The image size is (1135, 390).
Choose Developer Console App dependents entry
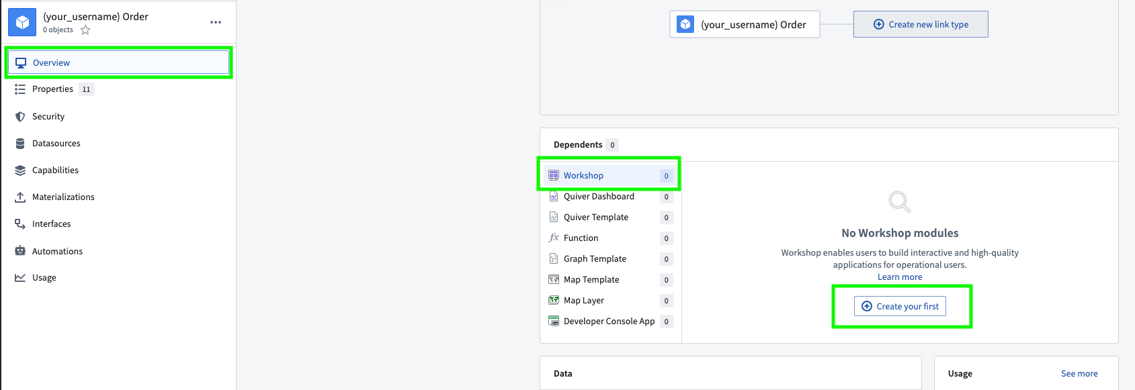609,322
